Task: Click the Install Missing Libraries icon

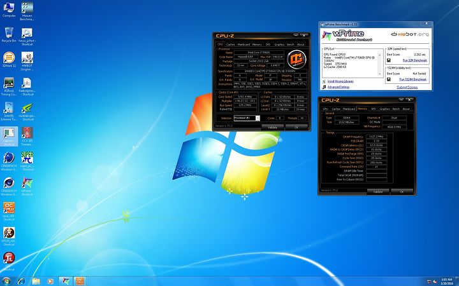Action: (x=324, y=81)
